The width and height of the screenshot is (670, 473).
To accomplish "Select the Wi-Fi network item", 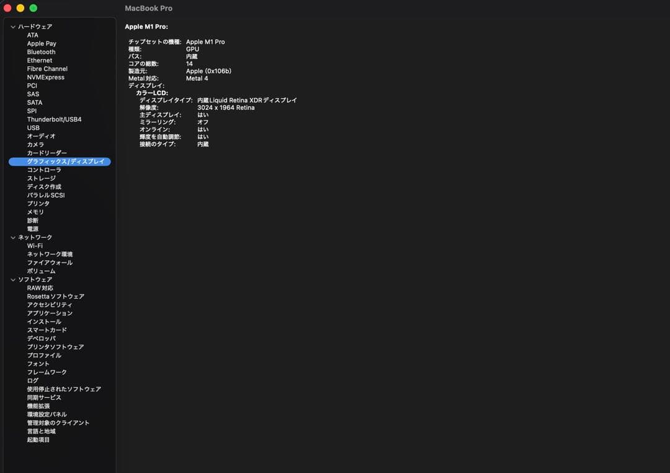I will [35, 246].
